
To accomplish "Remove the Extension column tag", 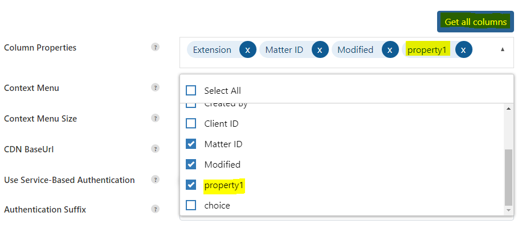I will (248, 50).
